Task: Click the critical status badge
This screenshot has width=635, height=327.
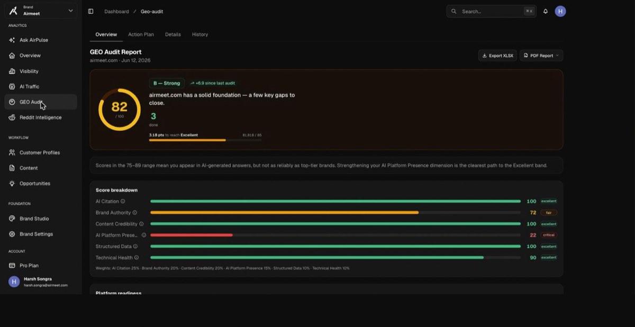Action: pos(549,235)
